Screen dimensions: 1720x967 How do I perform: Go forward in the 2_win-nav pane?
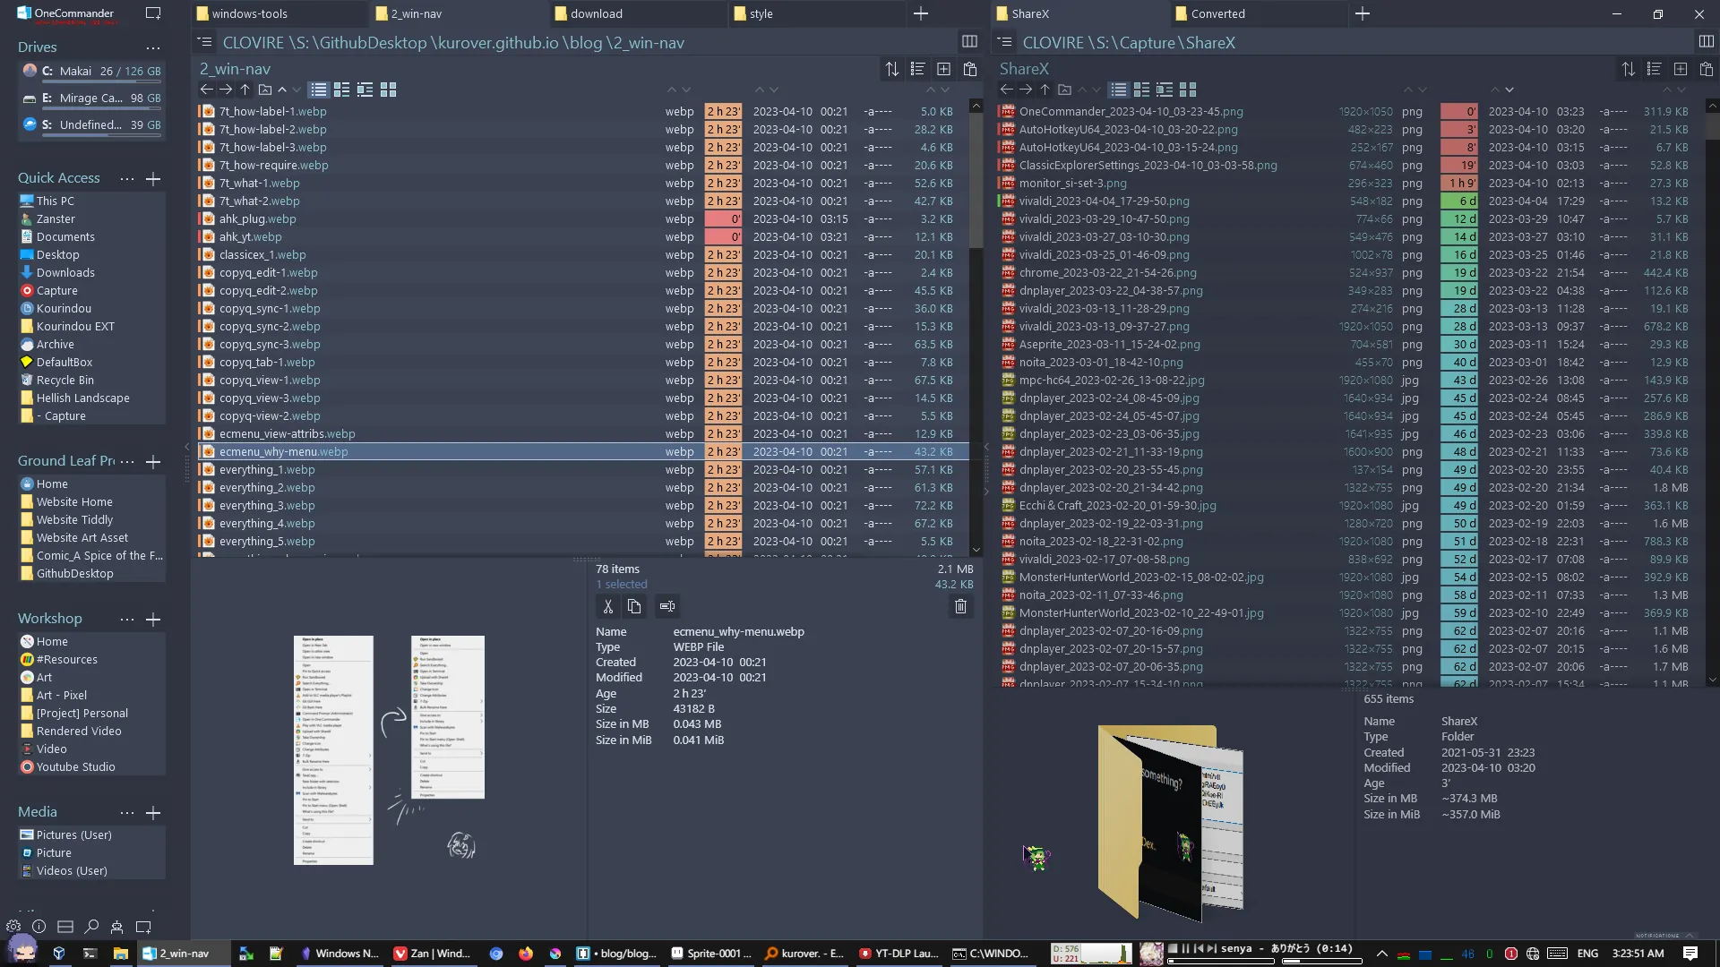[x=226, y=90]
